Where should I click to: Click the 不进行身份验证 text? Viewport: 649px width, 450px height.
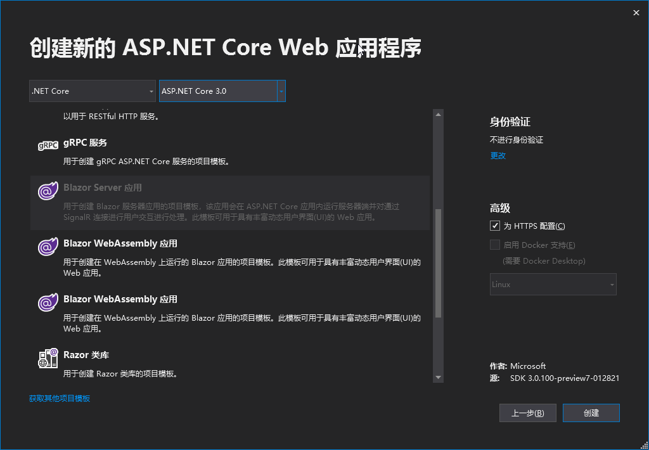click(517, 140)
